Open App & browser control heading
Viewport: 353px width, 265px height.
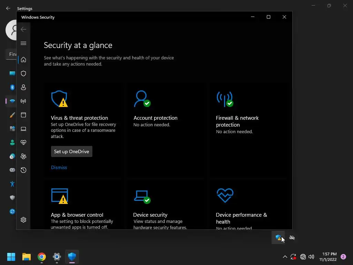[x=77, y=215]
